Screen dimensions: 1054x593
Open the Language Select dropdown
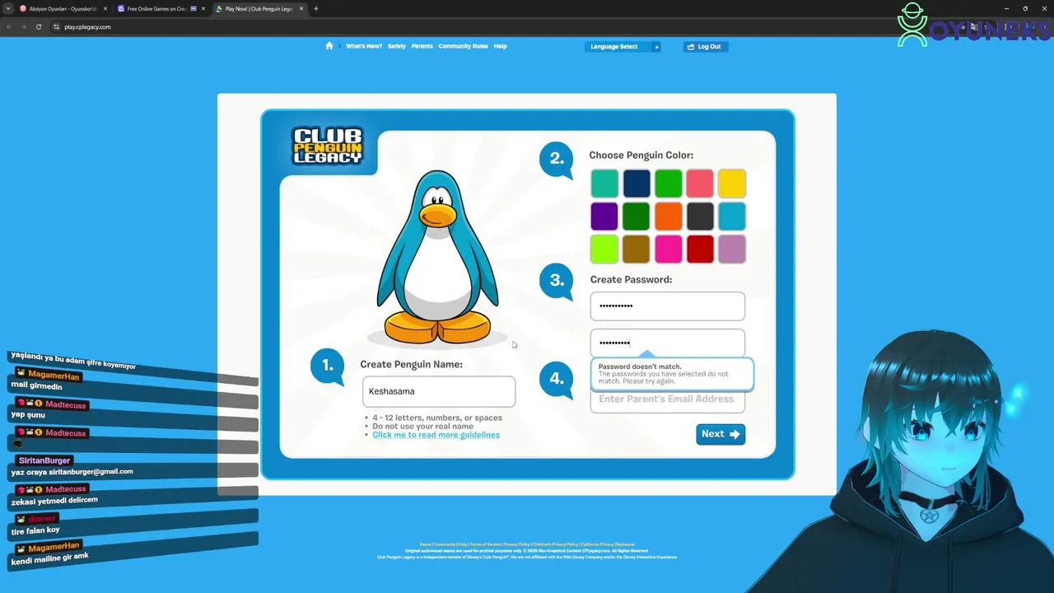pos(623,46)
